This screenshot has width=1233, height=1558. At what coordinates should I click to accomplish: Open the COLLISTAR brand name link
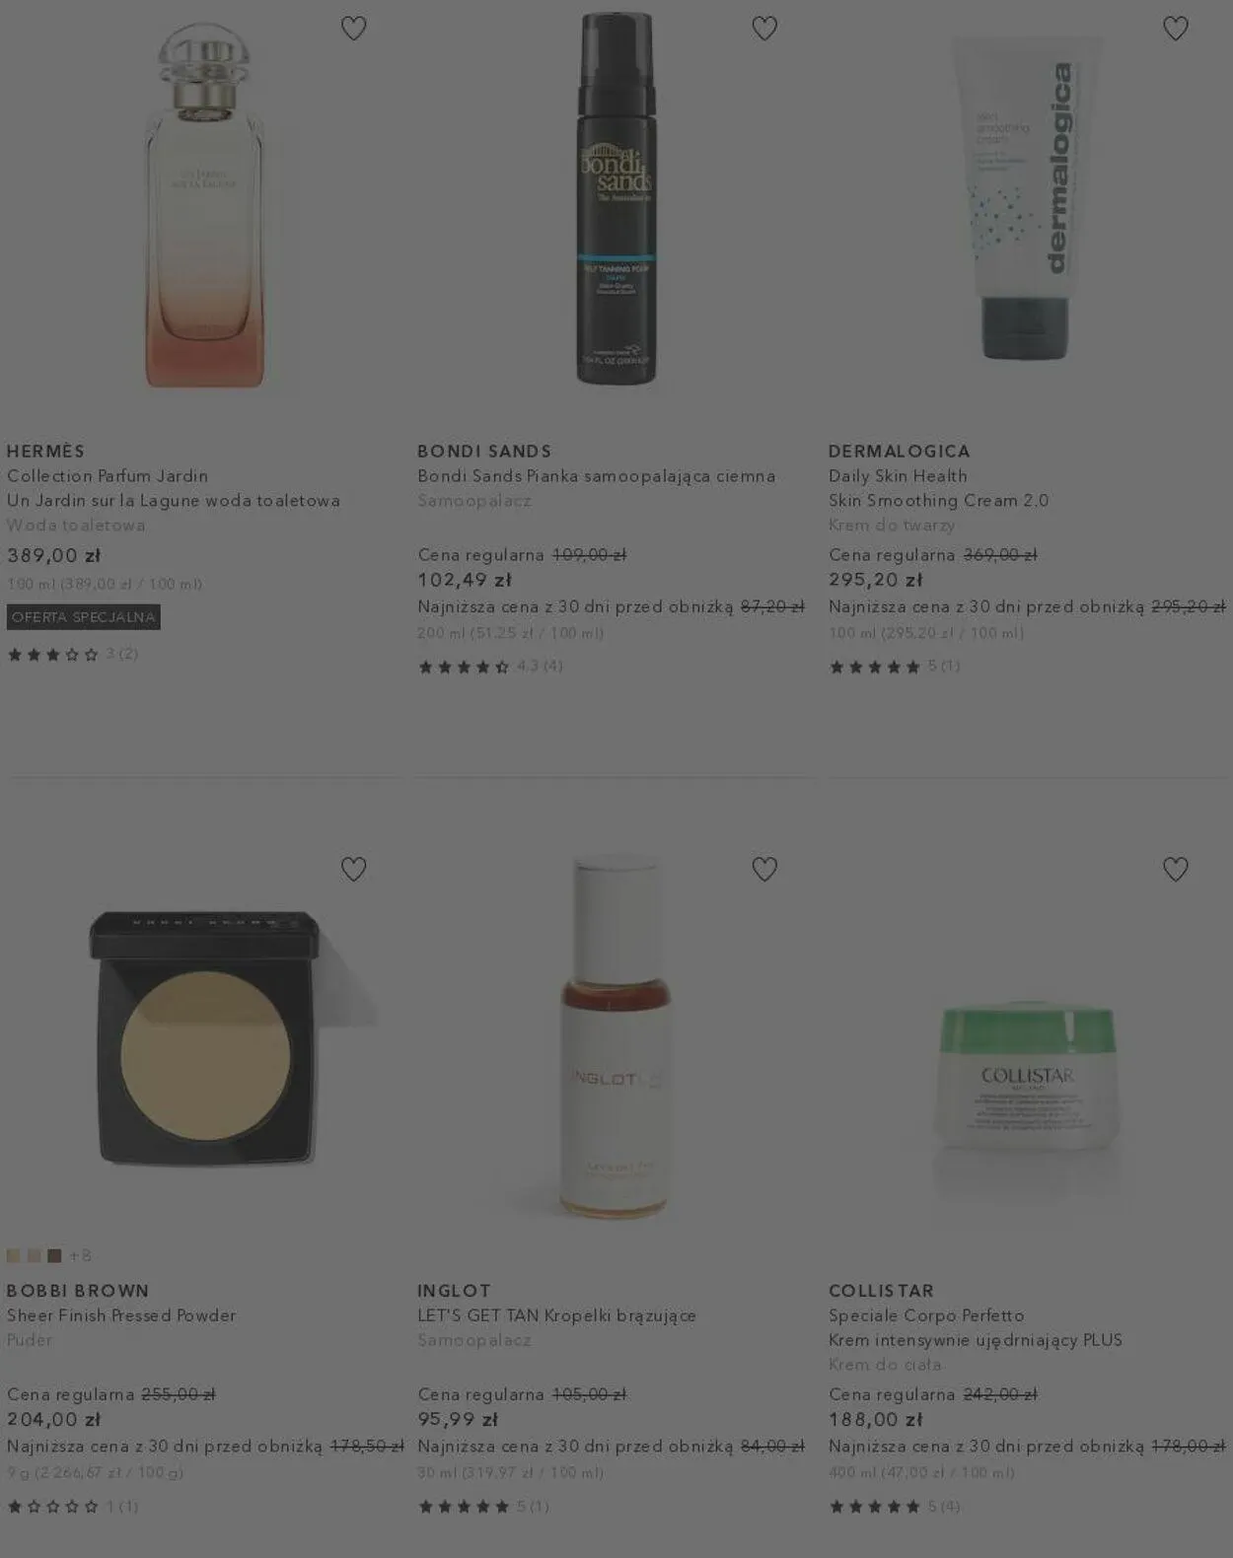point(881,1291)
